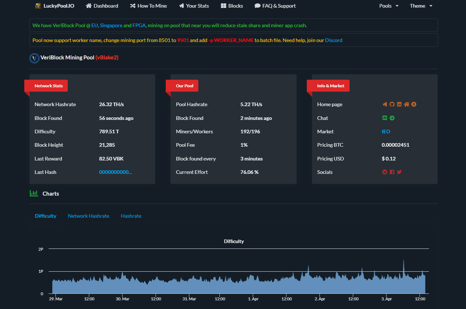
Task: Switch to the Hashrate chart tab
Action: (x=131, y=216)
